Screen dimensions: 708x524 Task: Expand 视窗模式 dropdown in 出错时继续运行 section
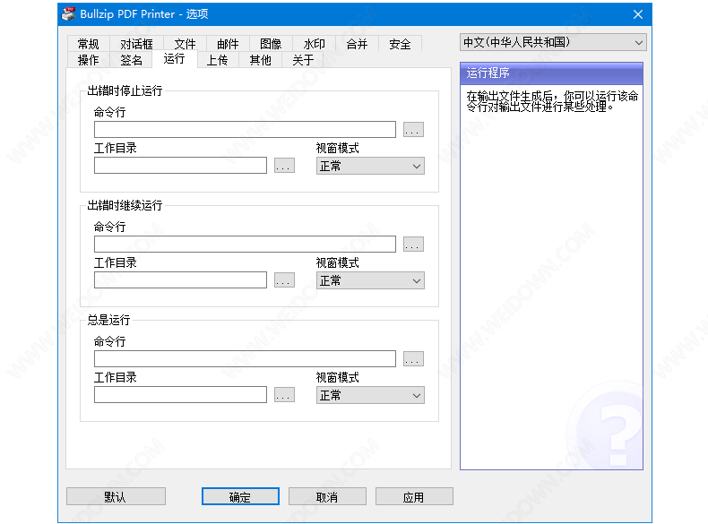coord(370,280)
